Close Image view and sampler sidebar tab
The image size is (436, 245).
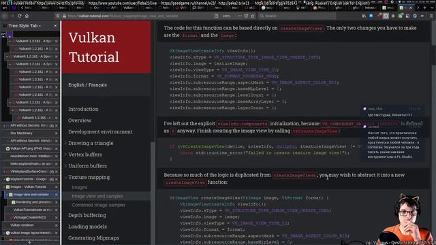coord(56,195)
